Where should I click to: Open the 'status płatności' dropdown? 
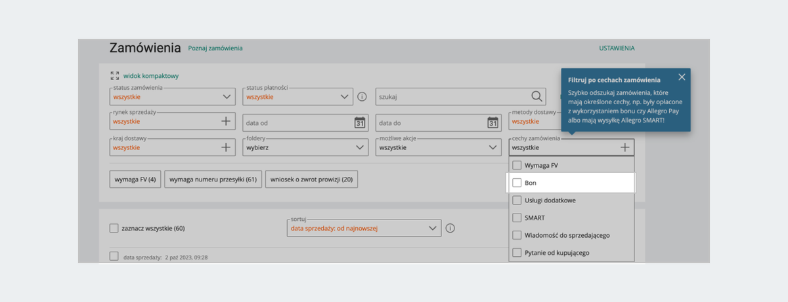point(298,96)
